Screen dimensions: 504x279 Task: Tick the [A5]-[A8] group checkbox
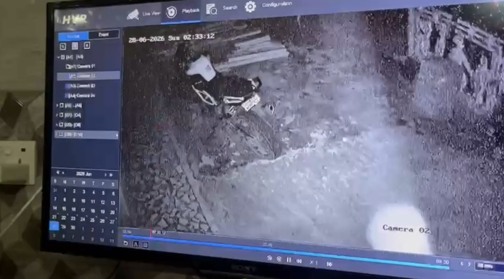[62, 106]
